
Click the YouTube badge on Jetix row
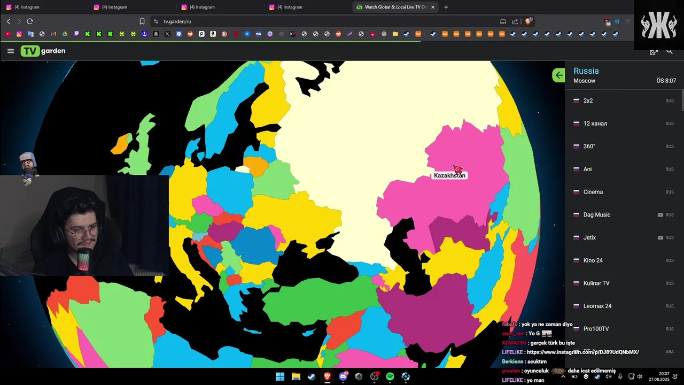click(x=660, y=237)
